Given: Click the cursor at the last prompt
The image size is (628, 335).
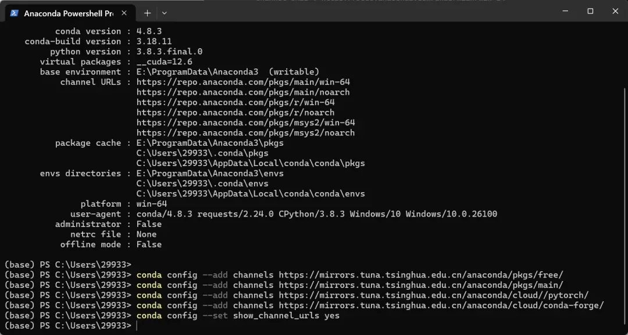Looking at the screenshot, I should [x=137, y=326].
